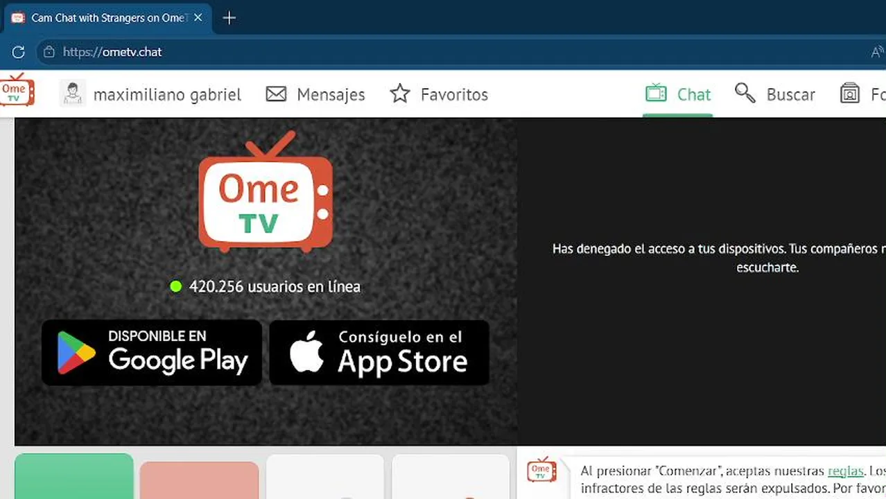886x499 pixels.
Task: Click the Chat TV icon
Action: click(656, 93)
